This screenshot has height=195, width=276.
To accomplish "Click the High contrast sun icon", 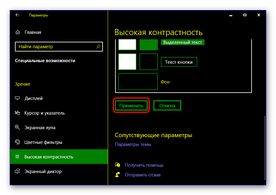I will point(17,157).
